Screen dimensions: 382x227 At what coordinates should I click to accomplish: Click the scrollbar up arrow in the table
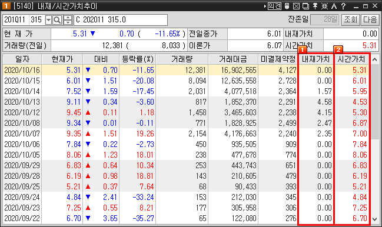pos(375,59)
